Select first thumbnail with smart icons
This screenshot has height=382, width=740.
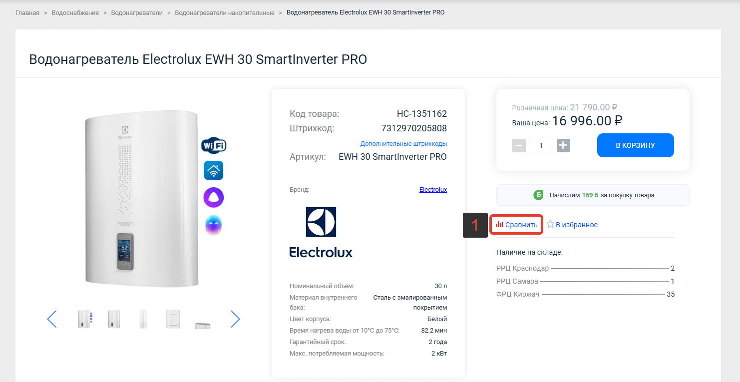point(85,319)
